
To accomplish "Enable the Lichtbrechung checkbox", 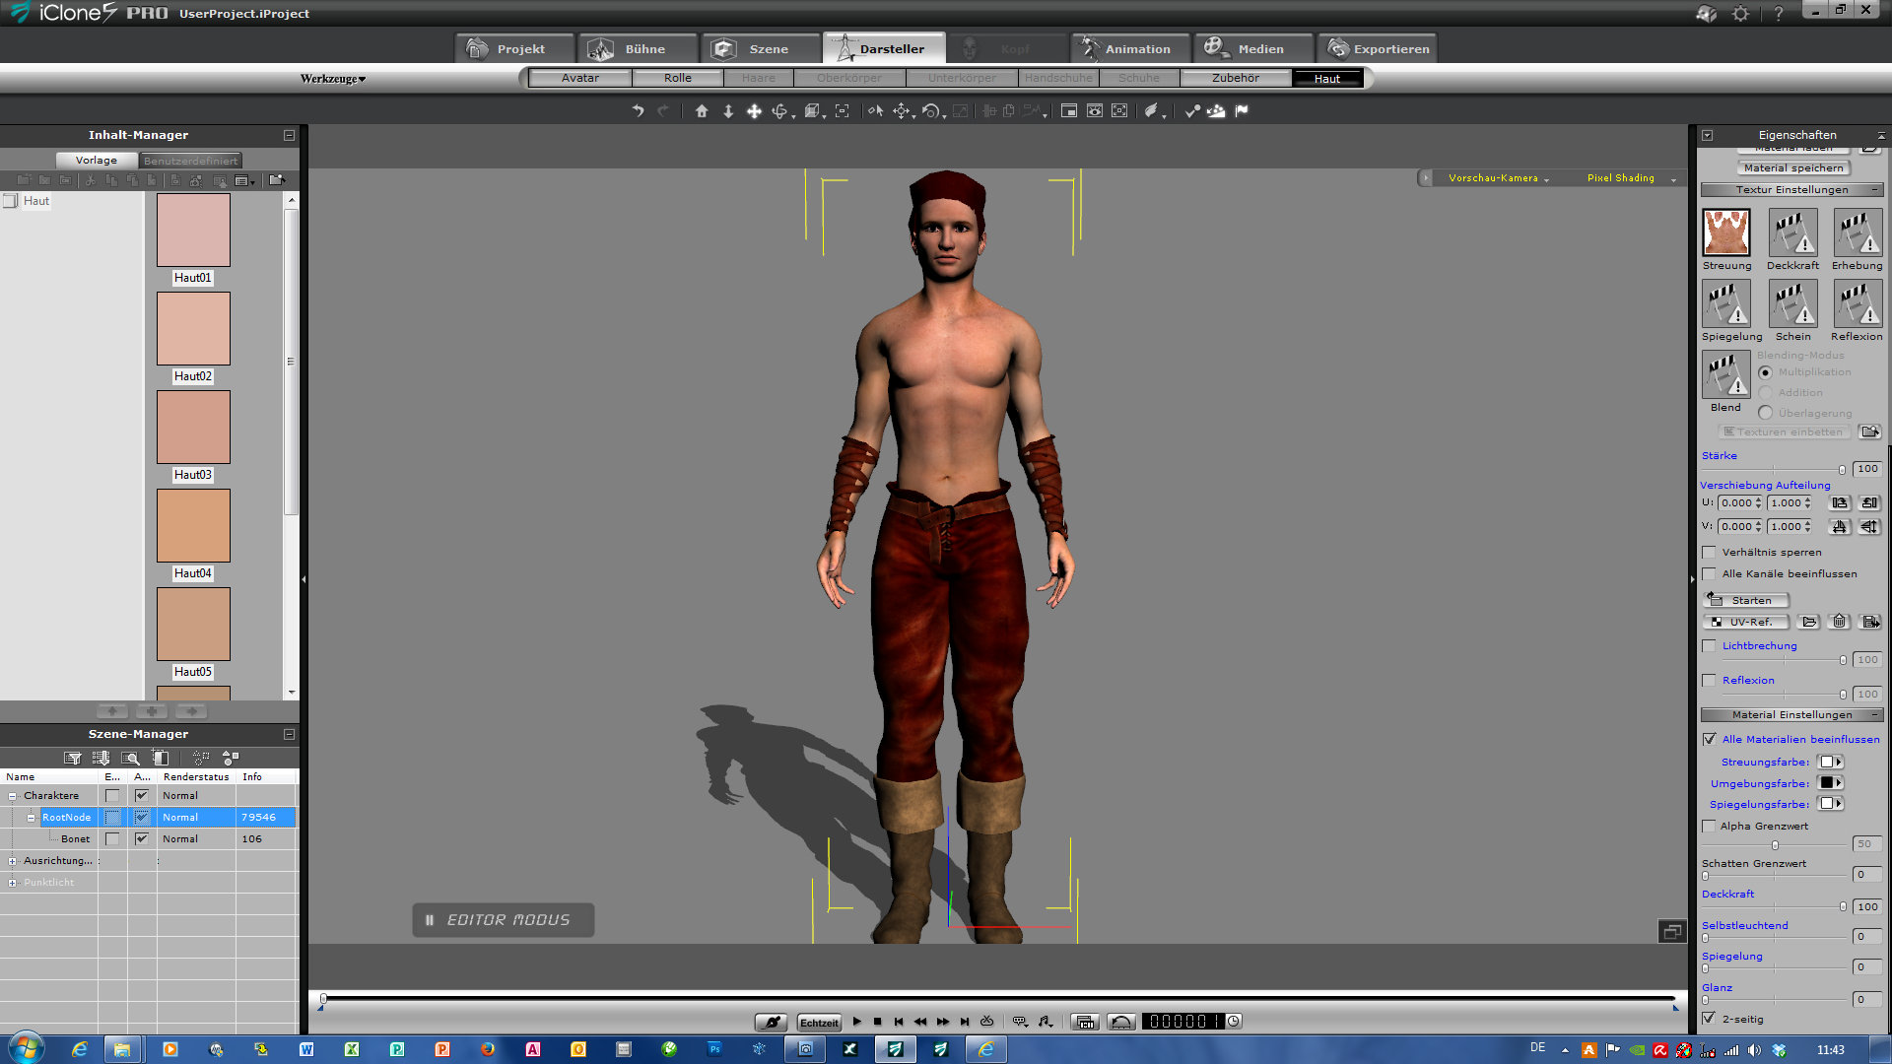I will (1710, 646).
